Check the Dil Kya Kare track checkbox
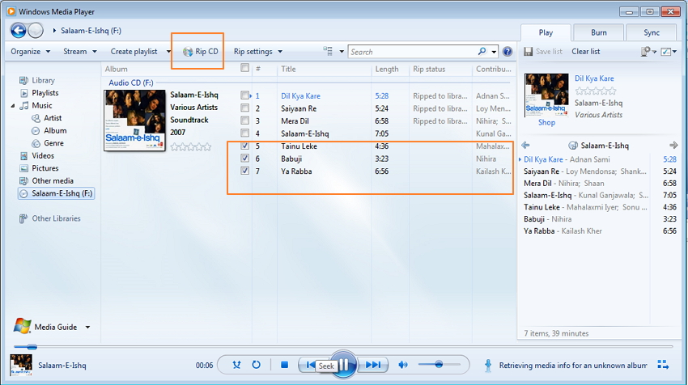The height and width of the screenshot is (385, 688). 244,95
